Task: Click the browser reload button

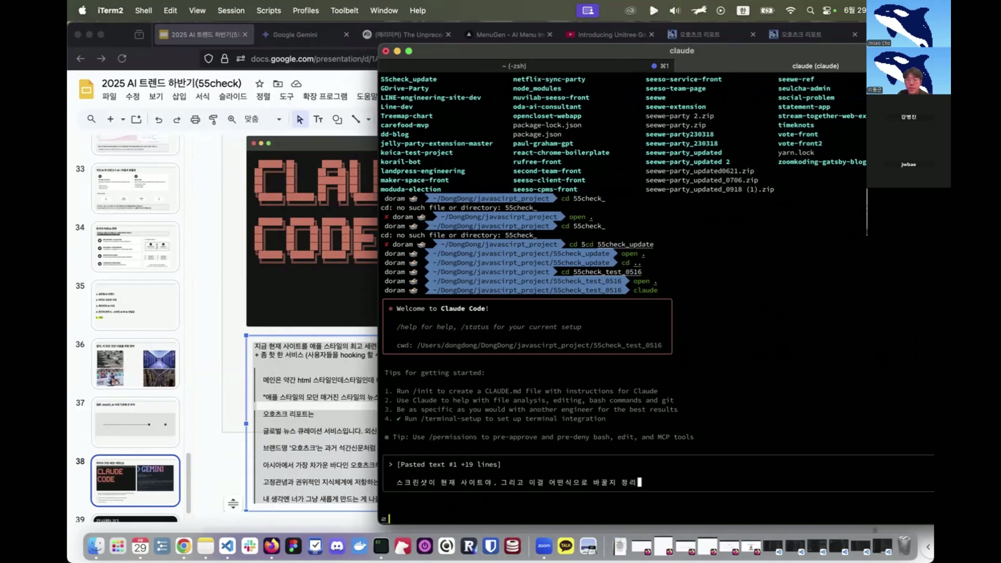Action: pos(122,58)
